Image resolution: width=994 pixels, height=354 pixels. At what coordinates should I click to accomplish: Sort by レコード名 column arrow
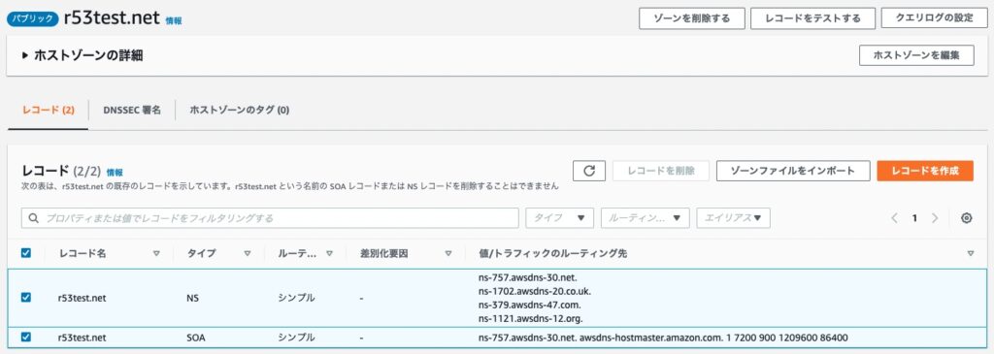click(x=156, y=253)
